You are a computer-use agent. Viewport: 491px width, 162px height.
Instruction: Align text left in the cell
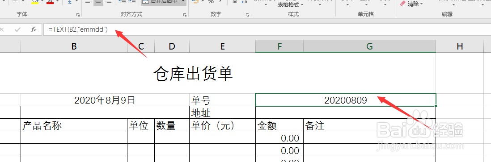pyautogui.click(x=88, y=2)
